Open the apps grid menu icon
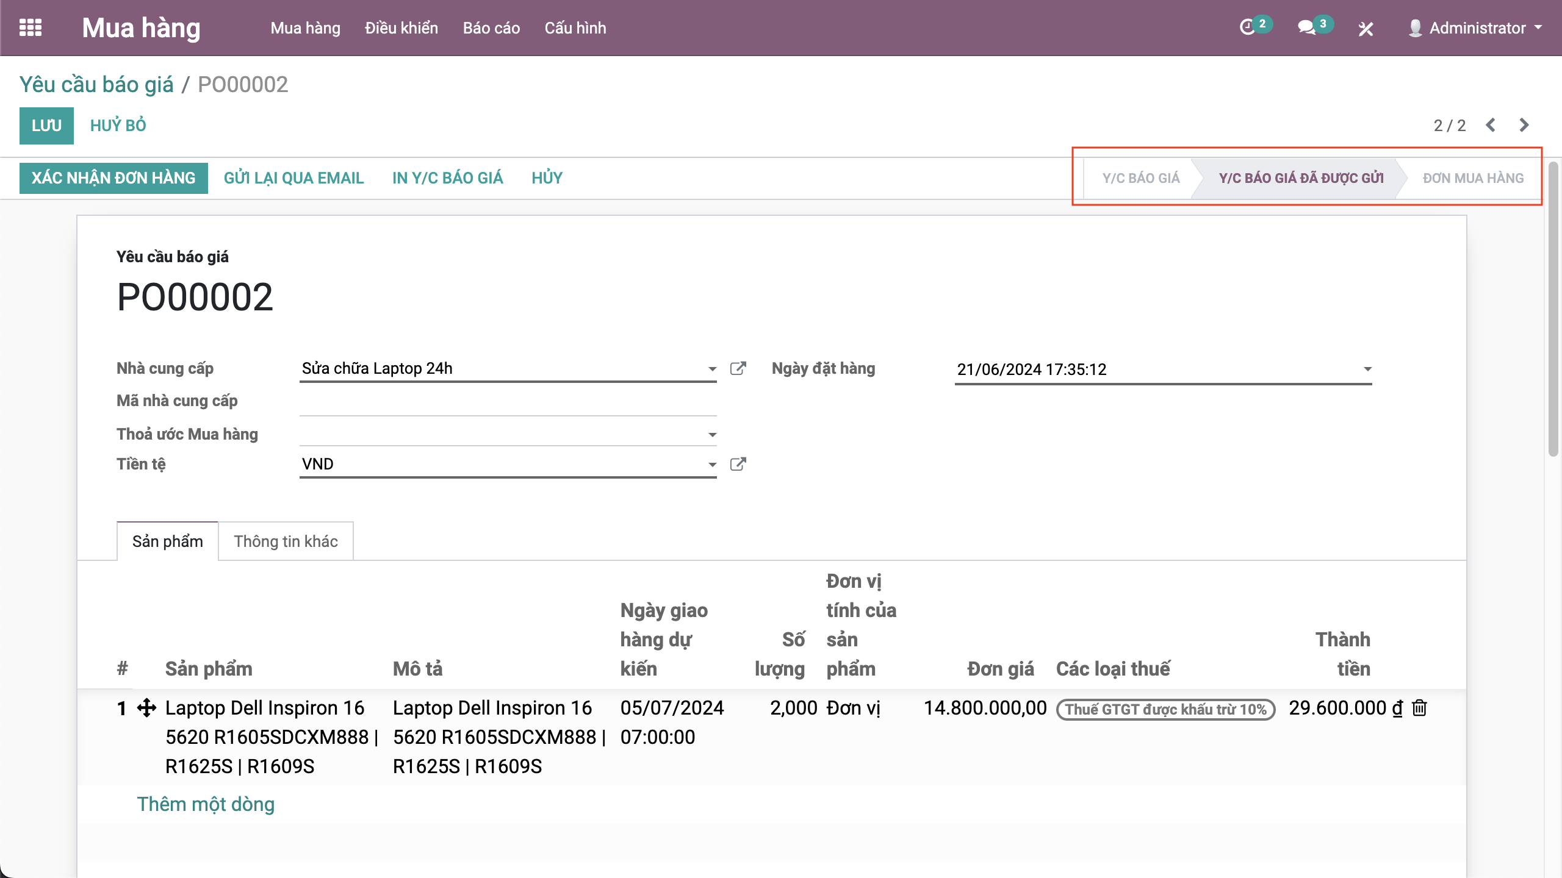 coord(31,28)
